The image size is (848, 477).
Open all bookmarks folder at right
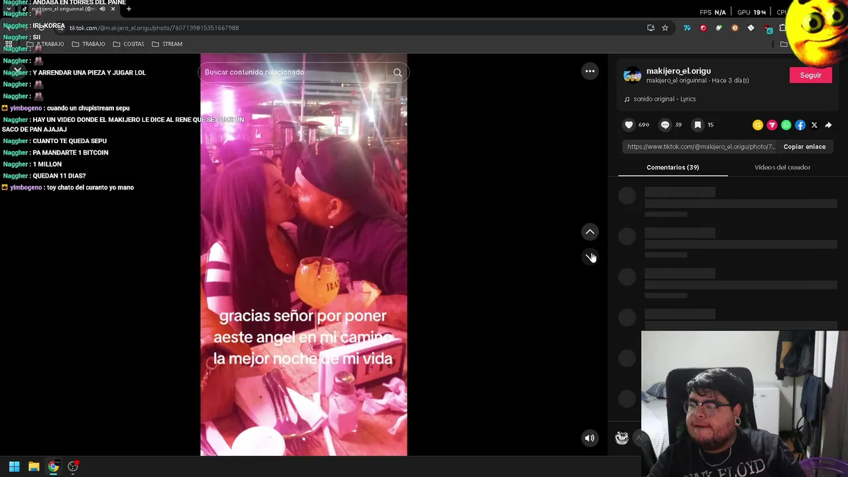point(784,44)
